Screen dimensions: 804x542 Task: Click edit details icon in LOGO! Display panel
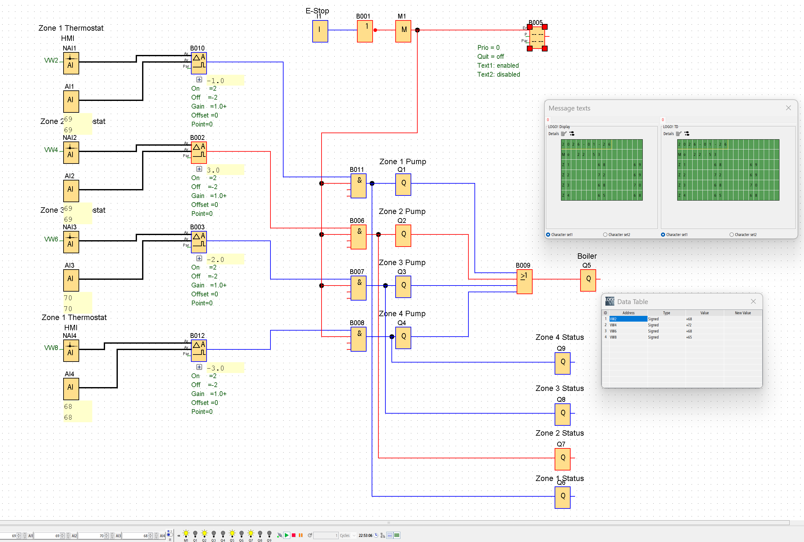click(564, 134)
